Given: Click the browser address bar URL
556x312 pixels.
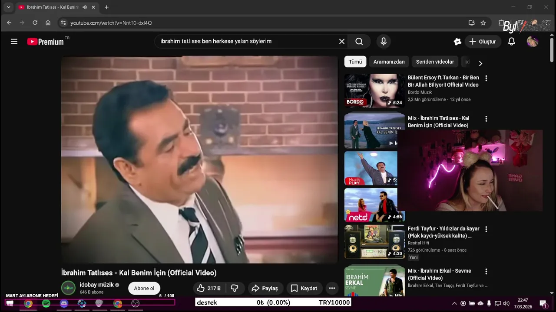Looking at the screenshot, I should point(111,23).
